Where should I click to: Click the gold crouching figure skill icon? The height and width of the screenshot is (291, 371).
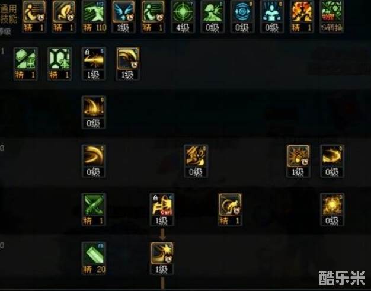coord(64,12)
